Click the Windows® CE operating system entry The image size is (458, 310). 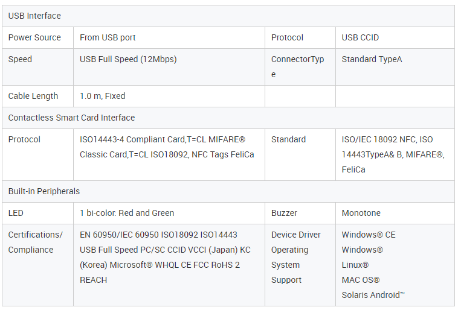(x=369, y=235)
